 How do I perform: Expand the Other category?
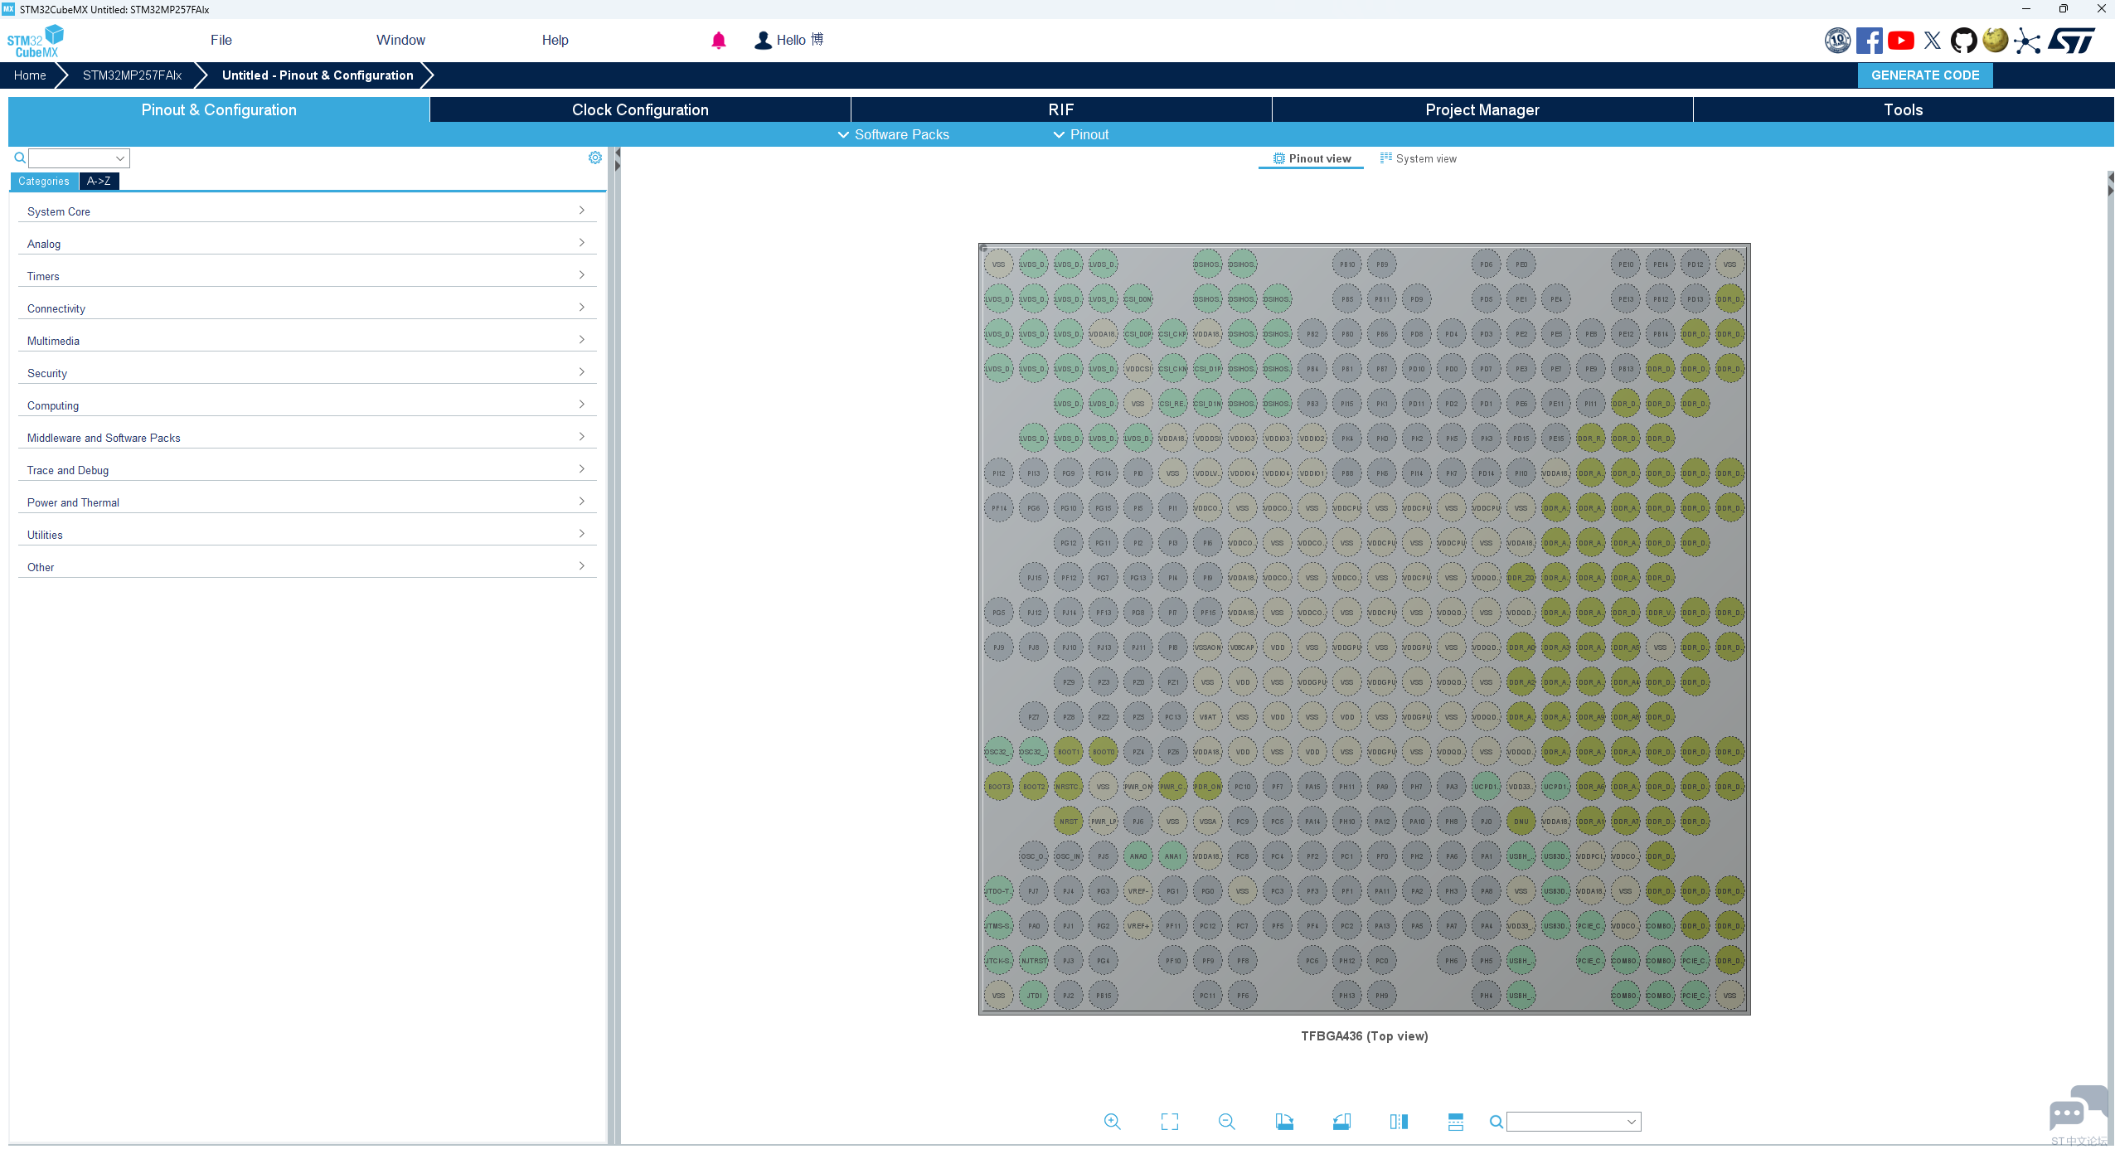tap(307, 567)
